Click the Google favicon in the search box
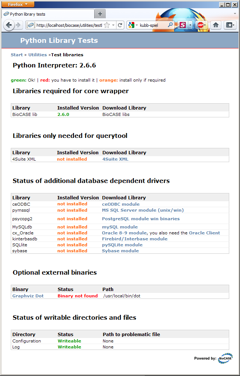The height and width of the screenshot is (376, 240). [131, 25]
